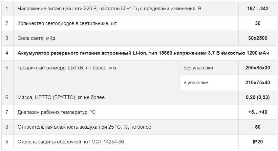This screenshot has width=278, height=151.
Task: Select the LED count value 30
Action: (258, 23)
